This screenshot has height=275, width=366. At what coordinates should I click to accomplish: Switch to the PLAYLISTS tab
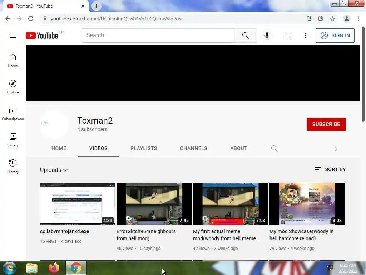144,148
